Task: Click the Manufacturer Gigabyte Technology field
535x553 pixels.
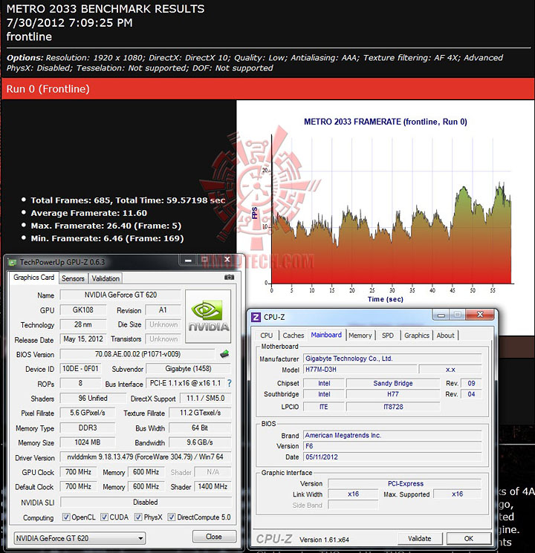Action: pos(392,359)
